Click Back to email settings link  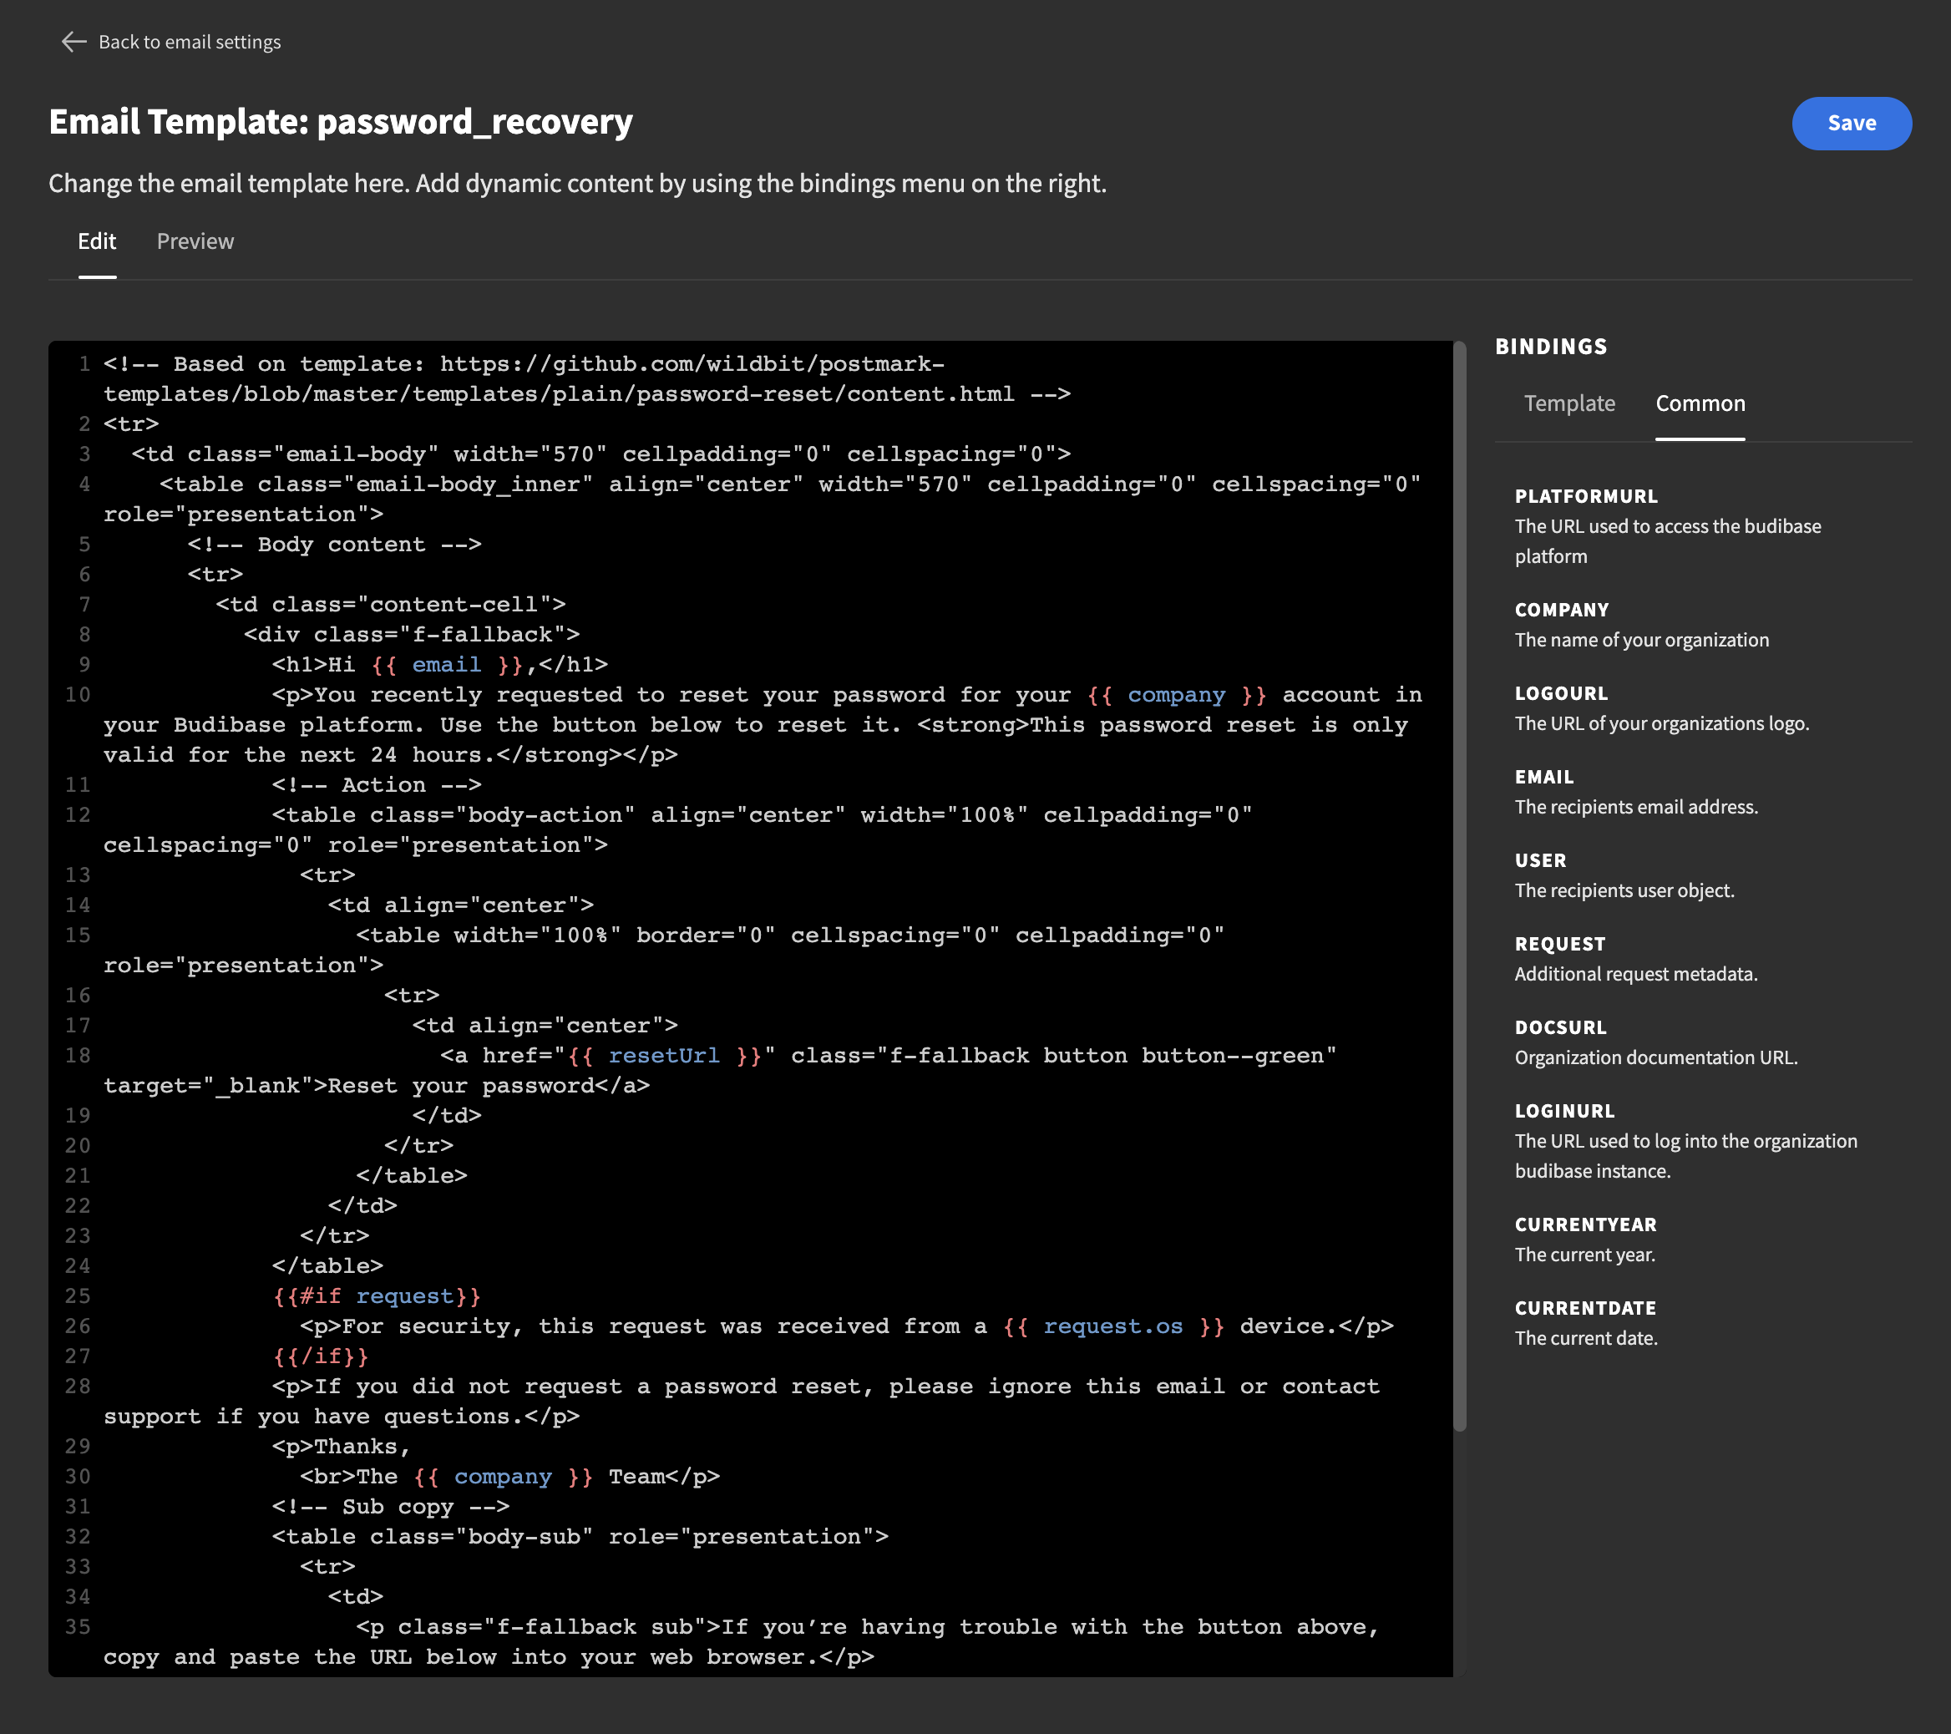point(189,42)
